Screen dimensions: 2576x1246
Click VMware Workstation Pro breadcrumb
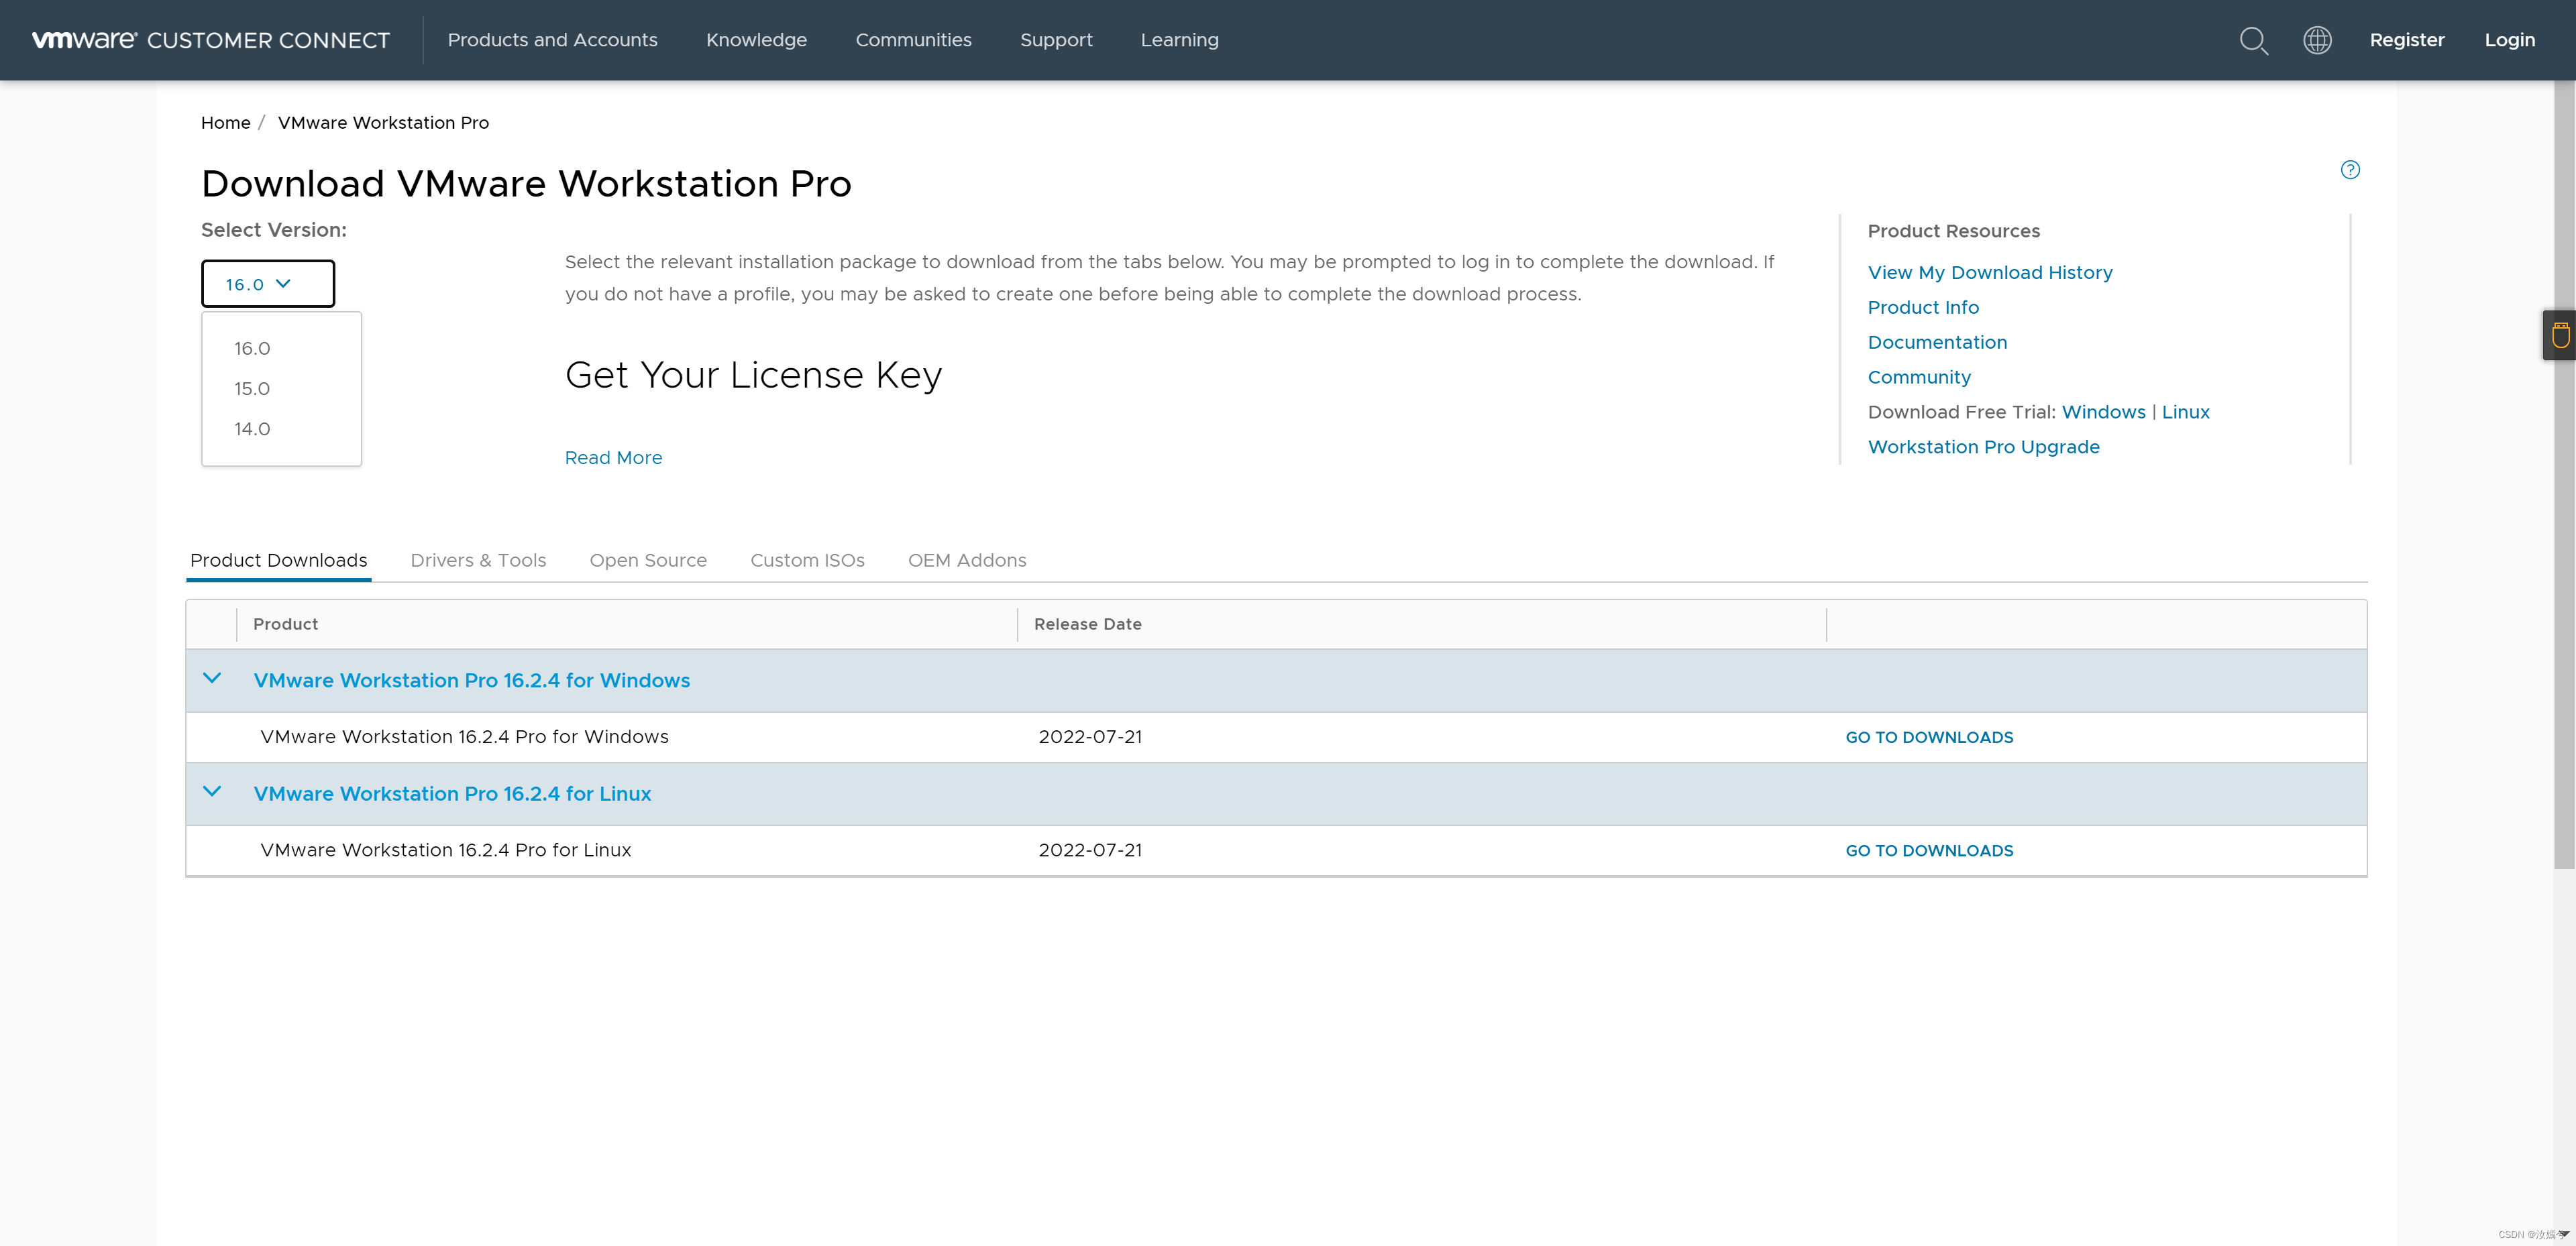(383, 123)
